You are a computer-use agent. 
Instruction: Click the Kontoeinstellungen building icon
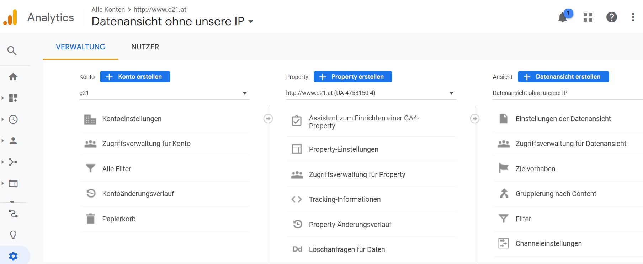(90, 119)
